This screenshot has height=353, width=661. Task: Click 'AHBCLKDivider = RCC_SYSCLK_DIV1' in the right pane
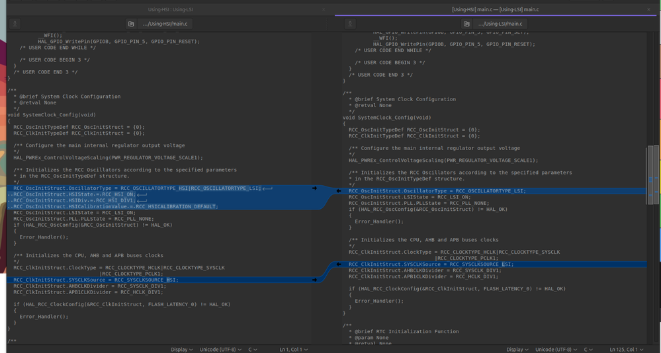[425, 270]
